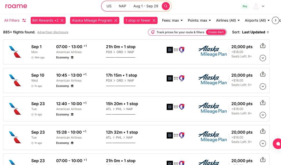Click the Create Alert button

click(216, 32)
